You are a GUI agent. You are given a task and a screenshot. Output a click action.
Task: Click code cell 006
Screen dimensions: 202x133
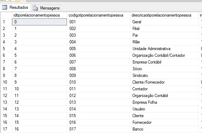98,55
